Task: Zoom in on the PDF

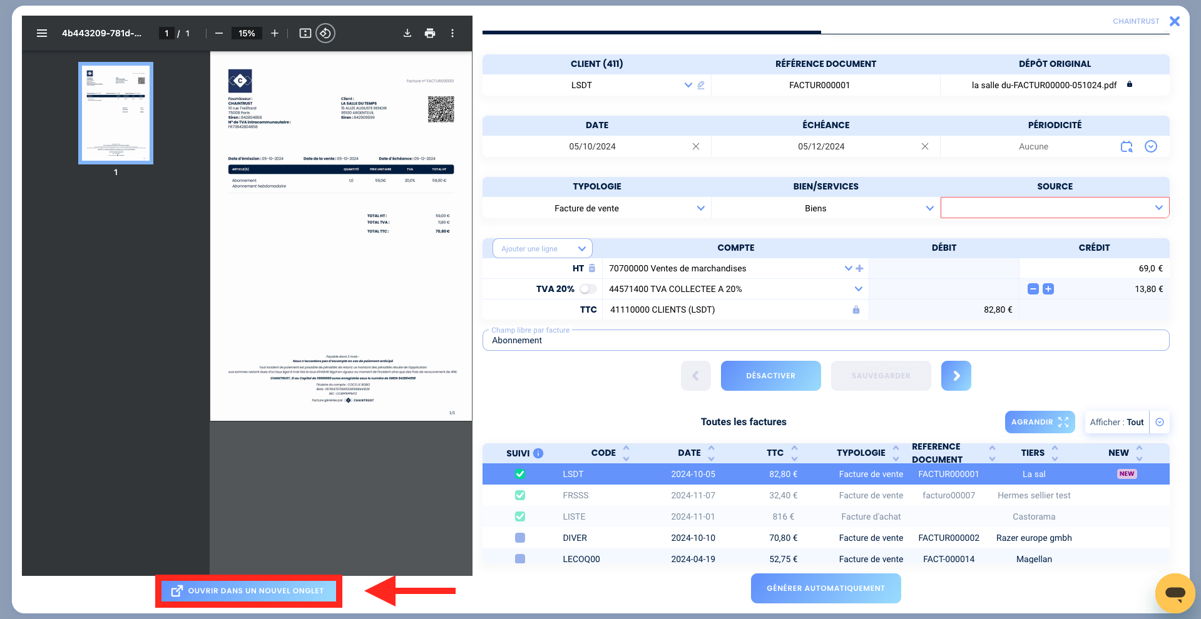Action: click(275, 33)
